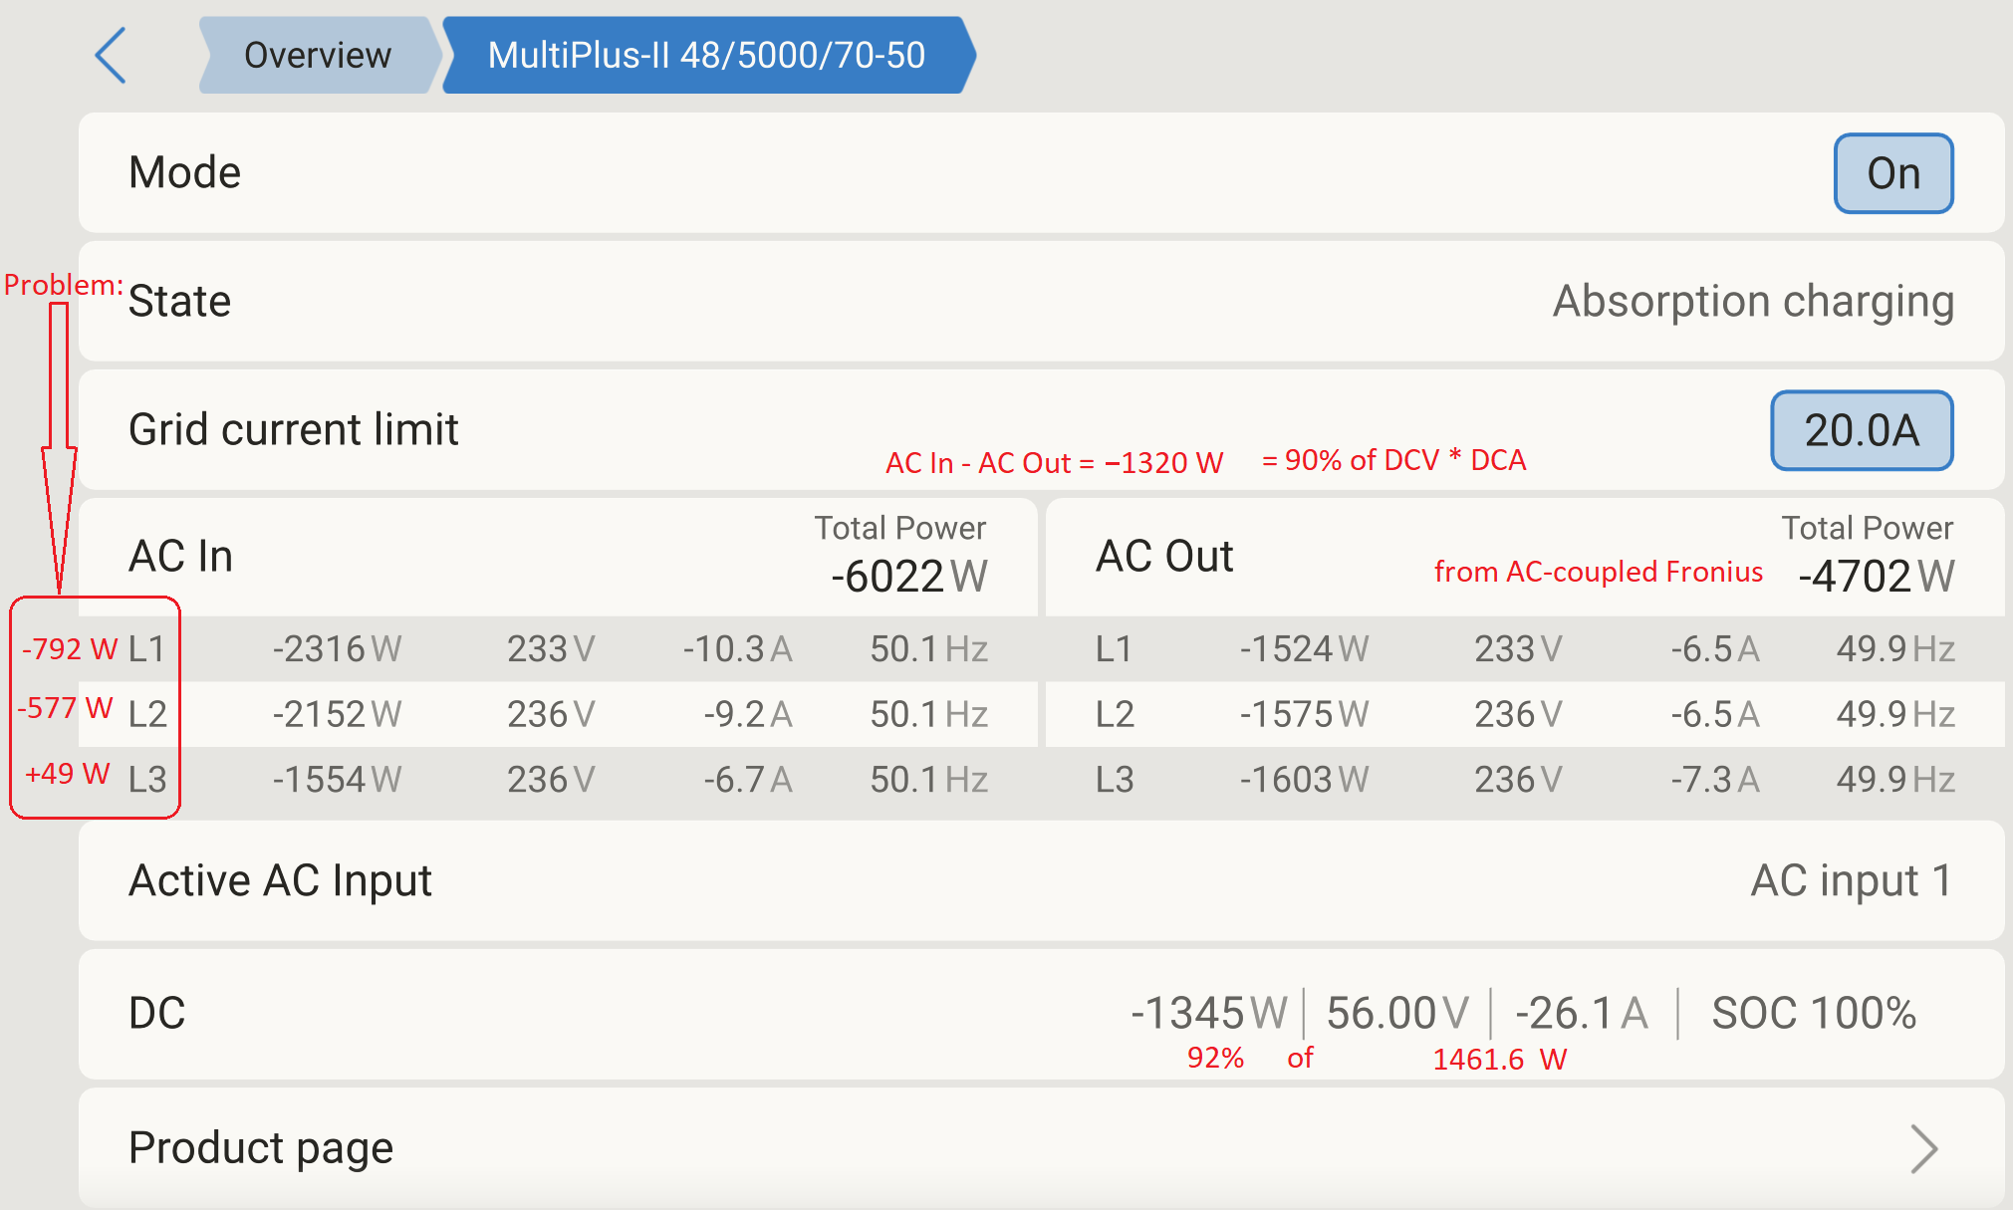
Task: Select DC power -1345 W
Action: (1209, 1014)
